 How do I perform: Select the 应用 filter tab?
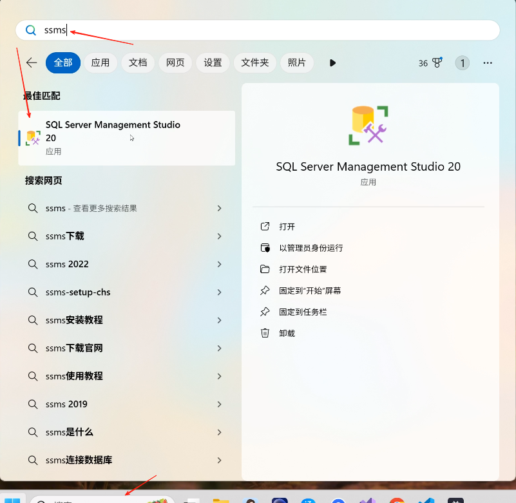tap(100, 62)
